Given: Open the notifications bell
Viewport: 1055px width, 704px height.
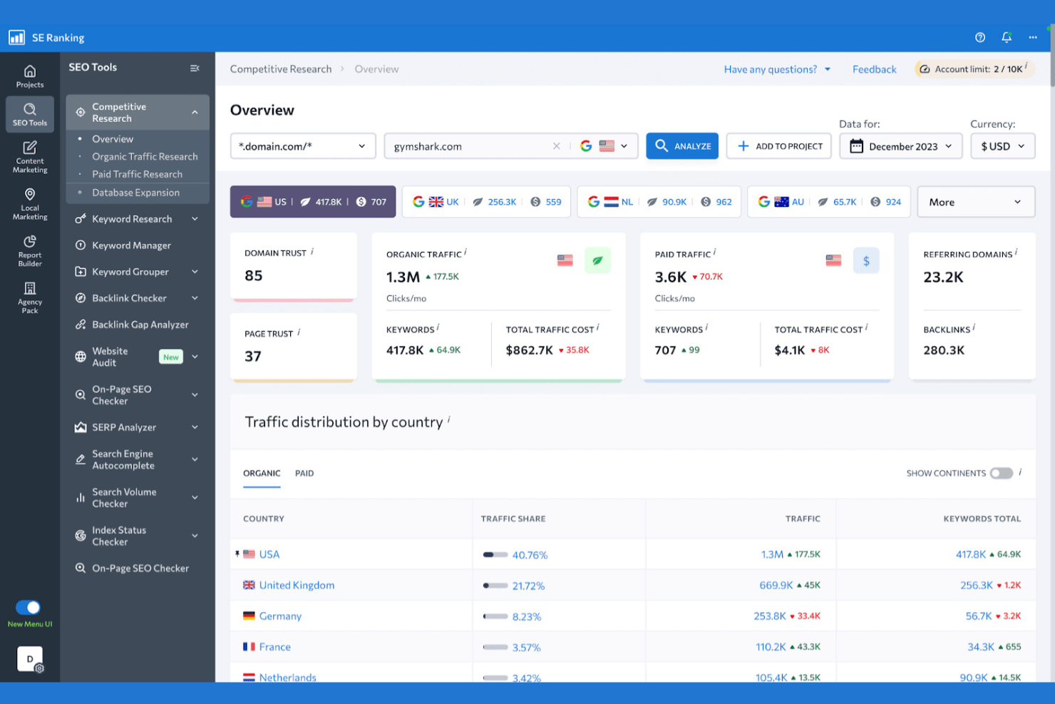Looking at the screenshot, I should pos(1006,37).
